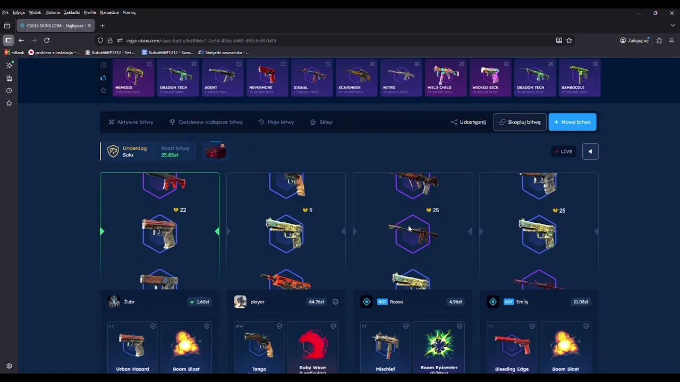The width and height of the screenshot is (680, 382).
Task: Open problem z instalacja bookmark
Action: [x=54, y=53]
